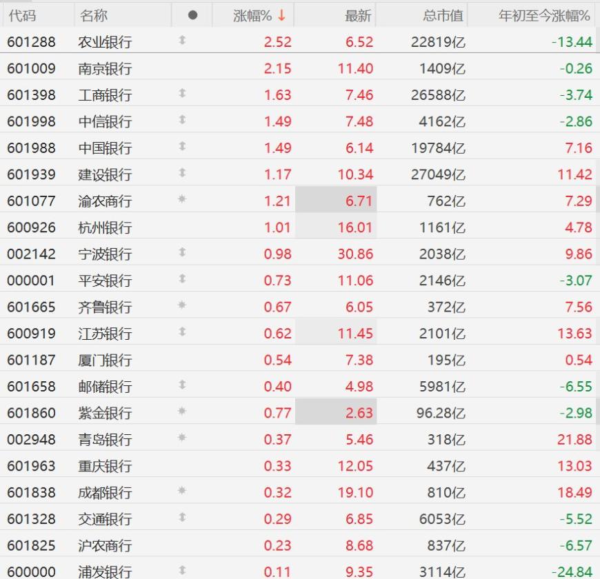Image resolution: width=600 pixels, height=579 pixels.
Task: Click stock code 000001
Action: [x=30, y=281]
